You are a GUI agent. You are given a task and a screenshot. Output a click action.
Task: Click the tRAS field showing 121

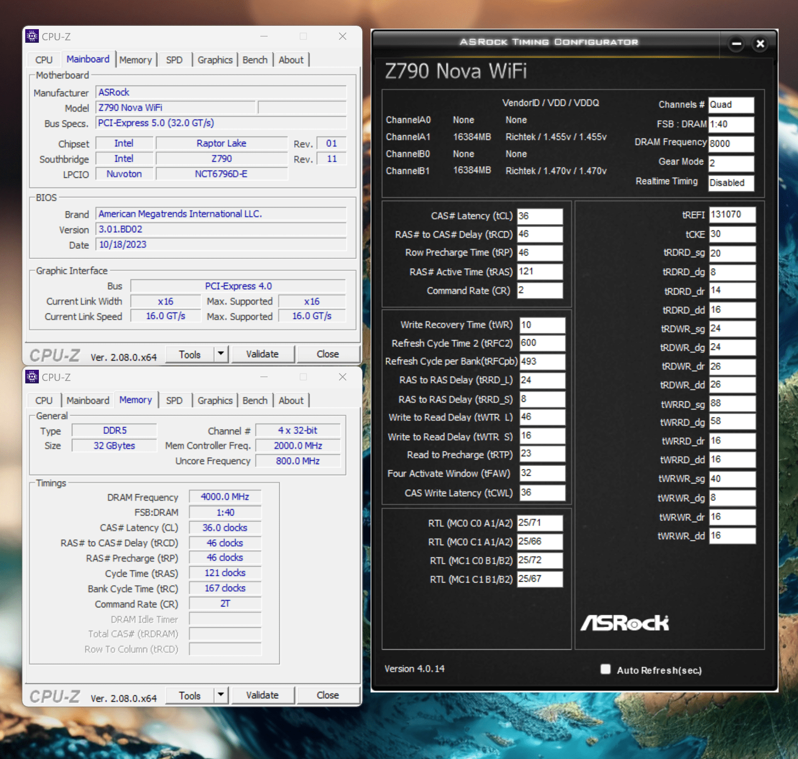[x=540, y=272]
